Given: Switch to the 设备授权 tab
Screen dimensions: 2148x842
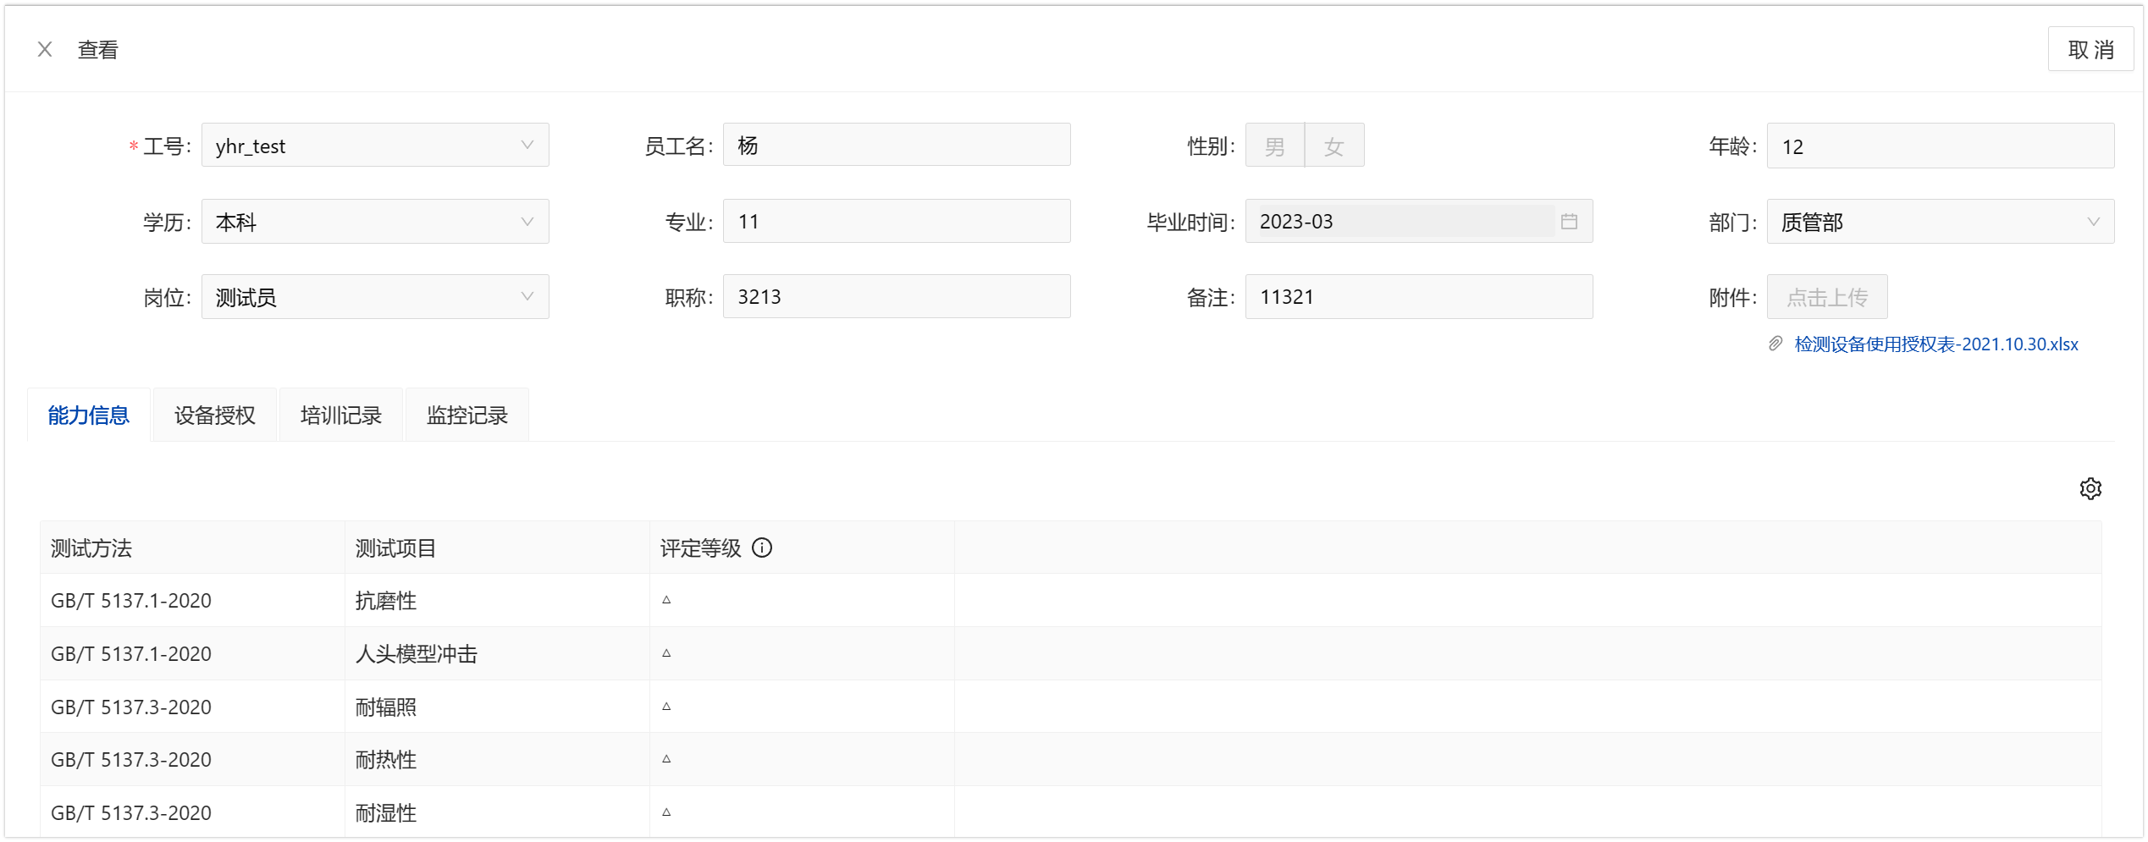Looking at the screenshot, I should [x=215, y=415].
